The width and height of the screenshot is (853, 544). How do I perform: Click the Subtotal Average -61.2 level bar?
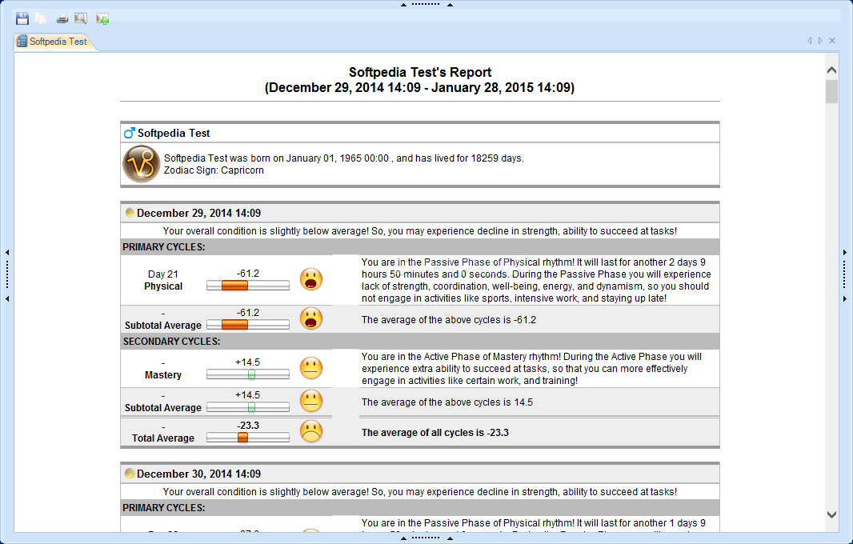(248, 325)
